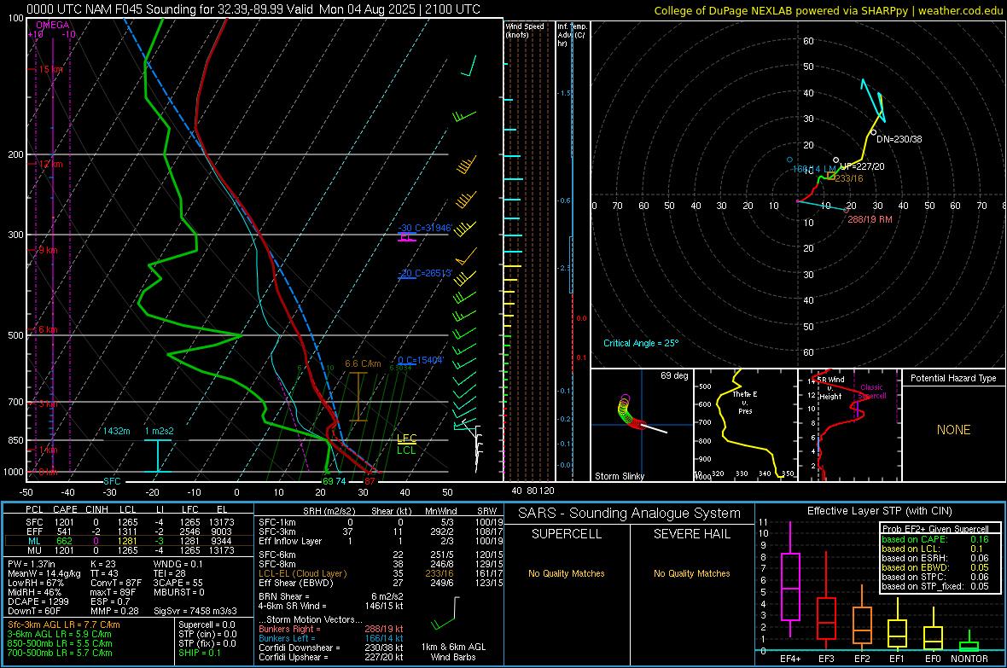Screen dimensions: 1007x668
Task: Click the SR Wind v. Height plot label
Action: [830, 388]
